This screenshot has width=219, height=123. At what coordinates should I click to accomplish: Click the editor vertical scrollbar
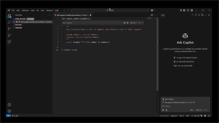(157, 54)
